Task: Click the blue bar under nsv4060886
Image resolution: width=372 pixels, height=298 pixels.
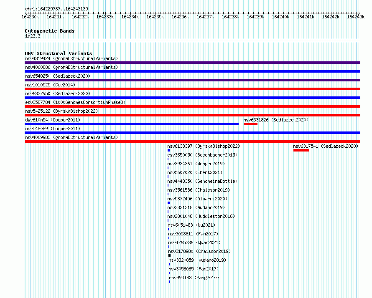Action: click(x=192, y=71)
